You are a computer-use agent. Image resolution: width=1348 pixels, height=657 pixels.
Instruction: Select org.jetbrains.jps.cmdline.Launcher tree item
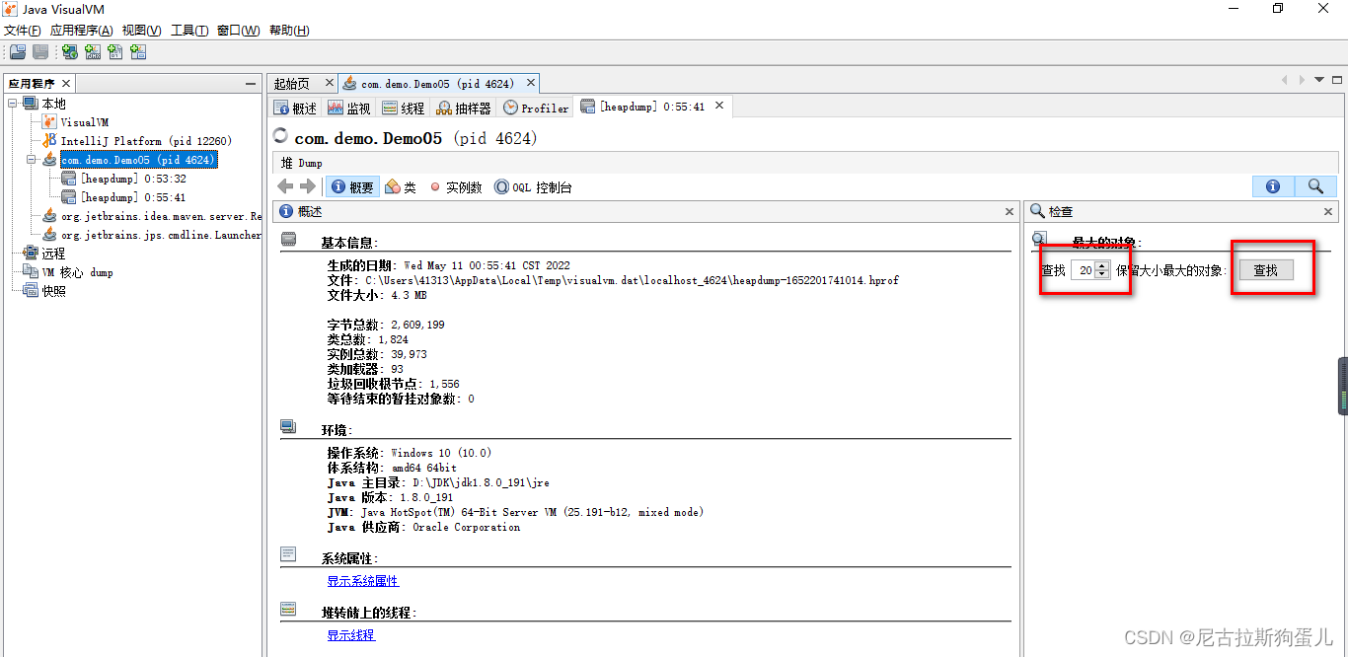pyautogui.click(x=161, y=235)
